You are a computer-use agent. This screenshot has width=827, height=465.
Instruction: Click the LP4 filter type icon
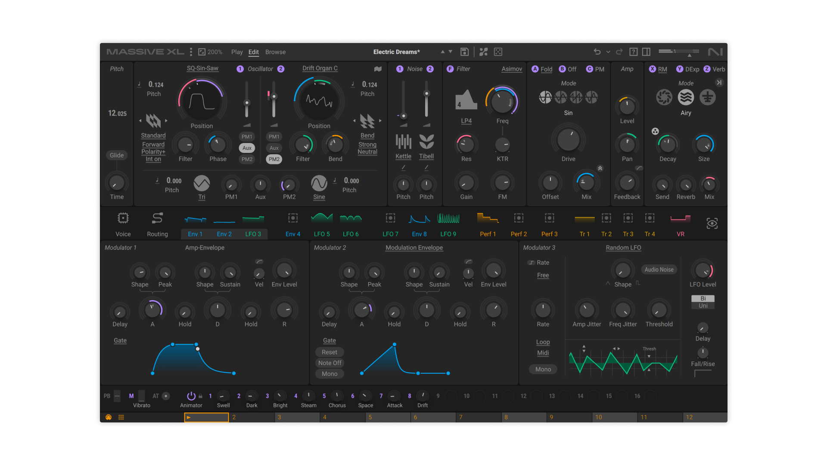[x=466, y=100]
